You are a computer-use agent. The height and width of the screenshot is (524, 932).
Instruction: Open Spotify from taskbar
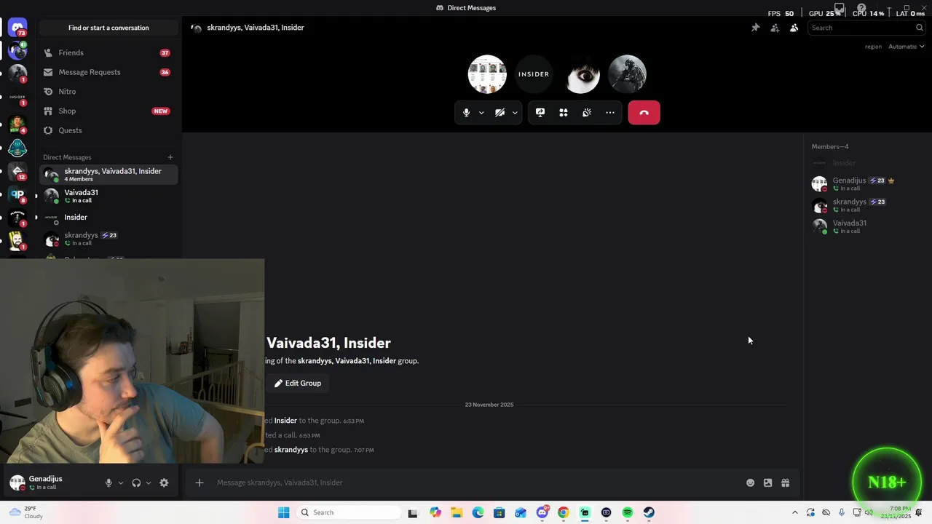coord(628,512)
